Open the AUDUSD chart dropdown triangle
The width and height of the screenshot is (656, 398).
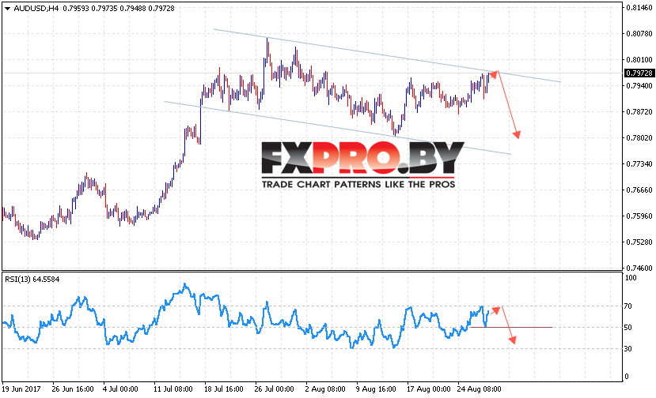click(7, 9)
